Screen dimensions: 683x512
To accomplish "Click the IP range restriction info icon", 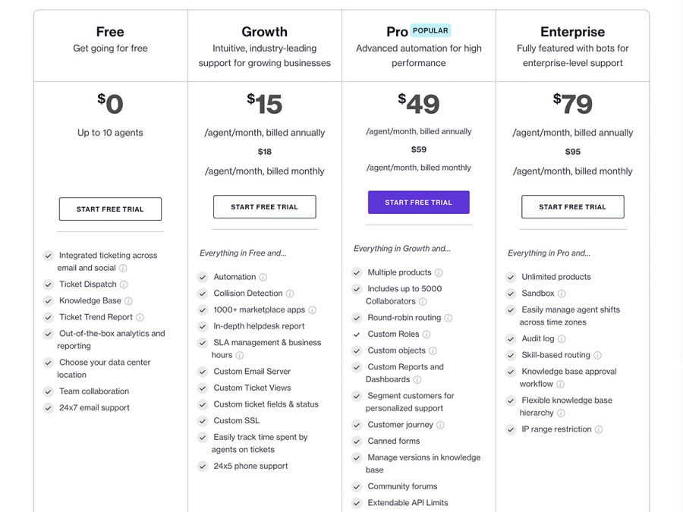I will (599, 429).
